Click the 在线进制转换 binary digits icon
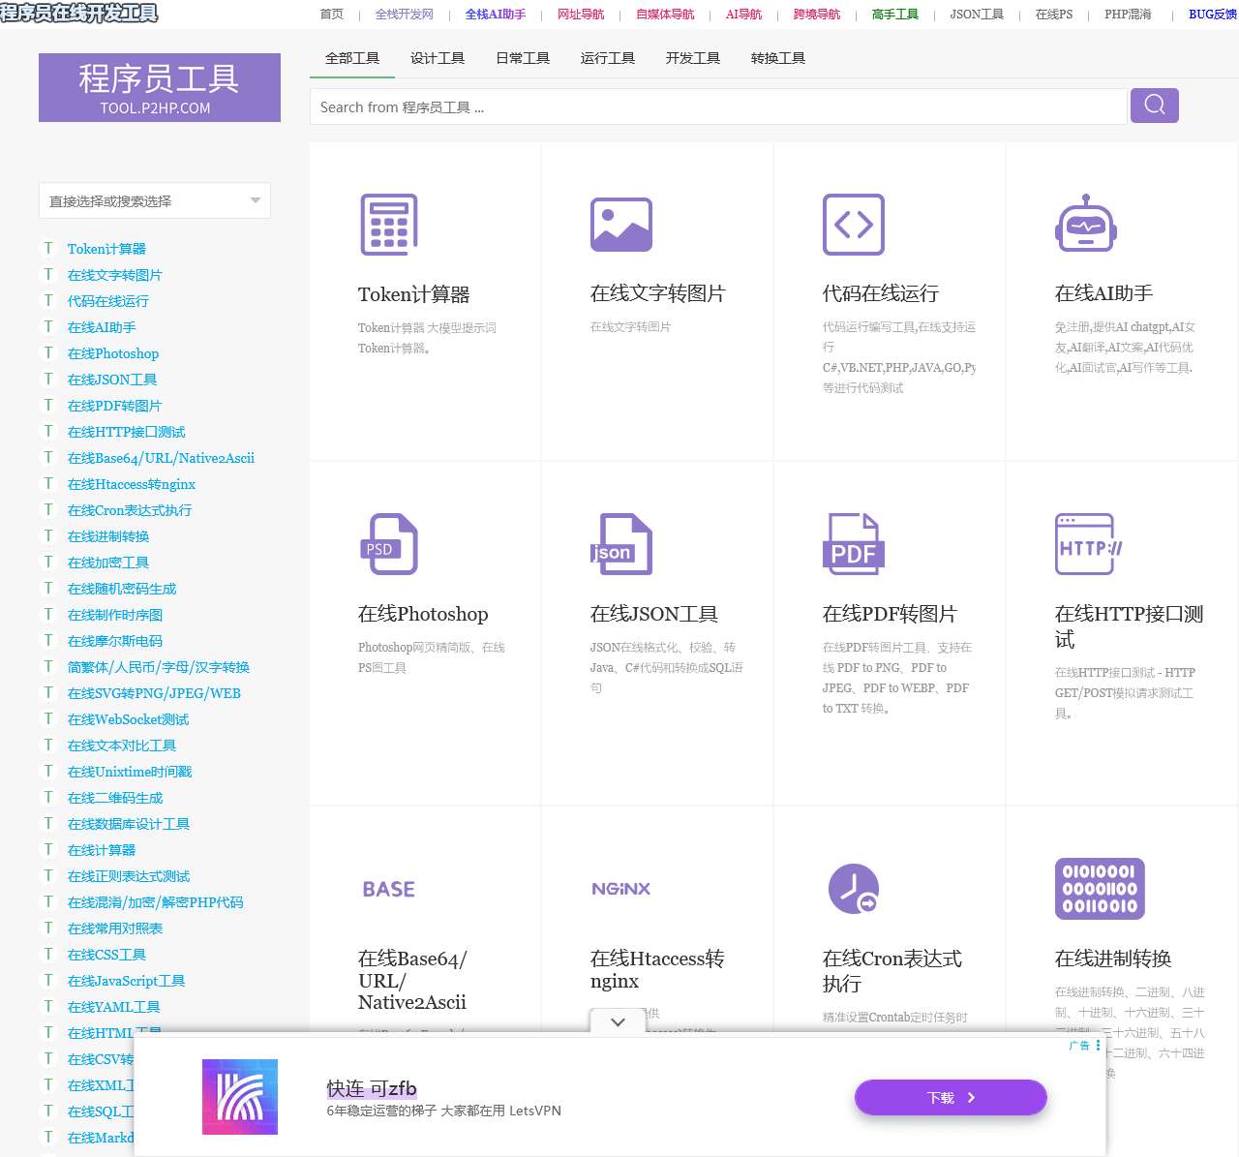The width and height of the screenshot is (1239, 1157). 1100,889
